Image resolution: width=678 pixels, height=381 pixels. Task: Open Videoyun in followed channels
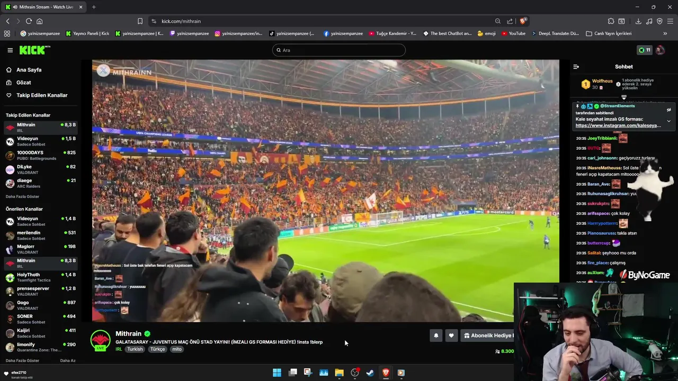tap(40, 141)
